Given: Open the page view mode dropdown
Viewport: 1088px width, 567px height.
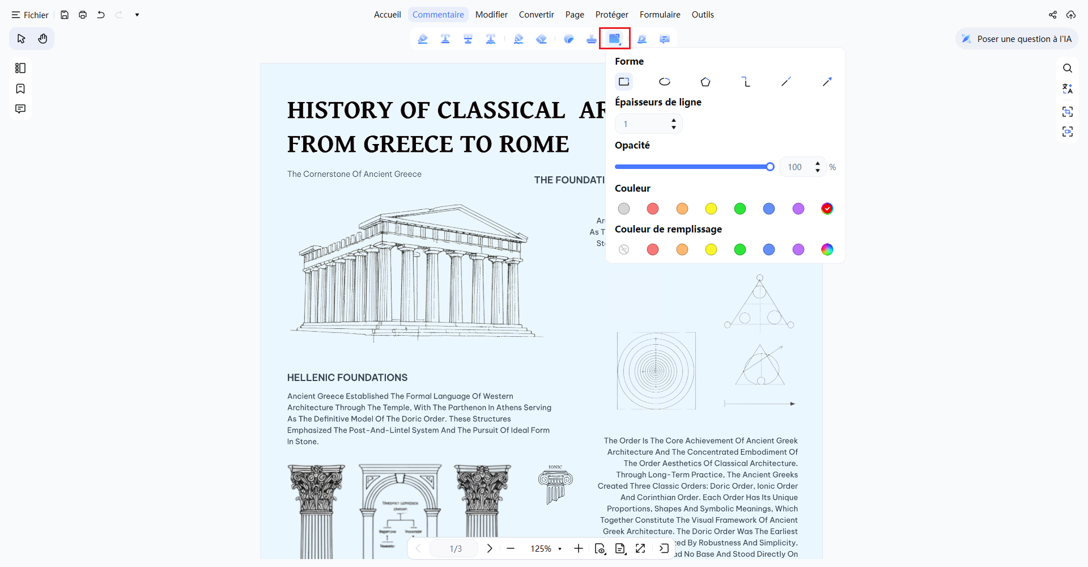Looking at the screenshot, I should pos(600,548).
